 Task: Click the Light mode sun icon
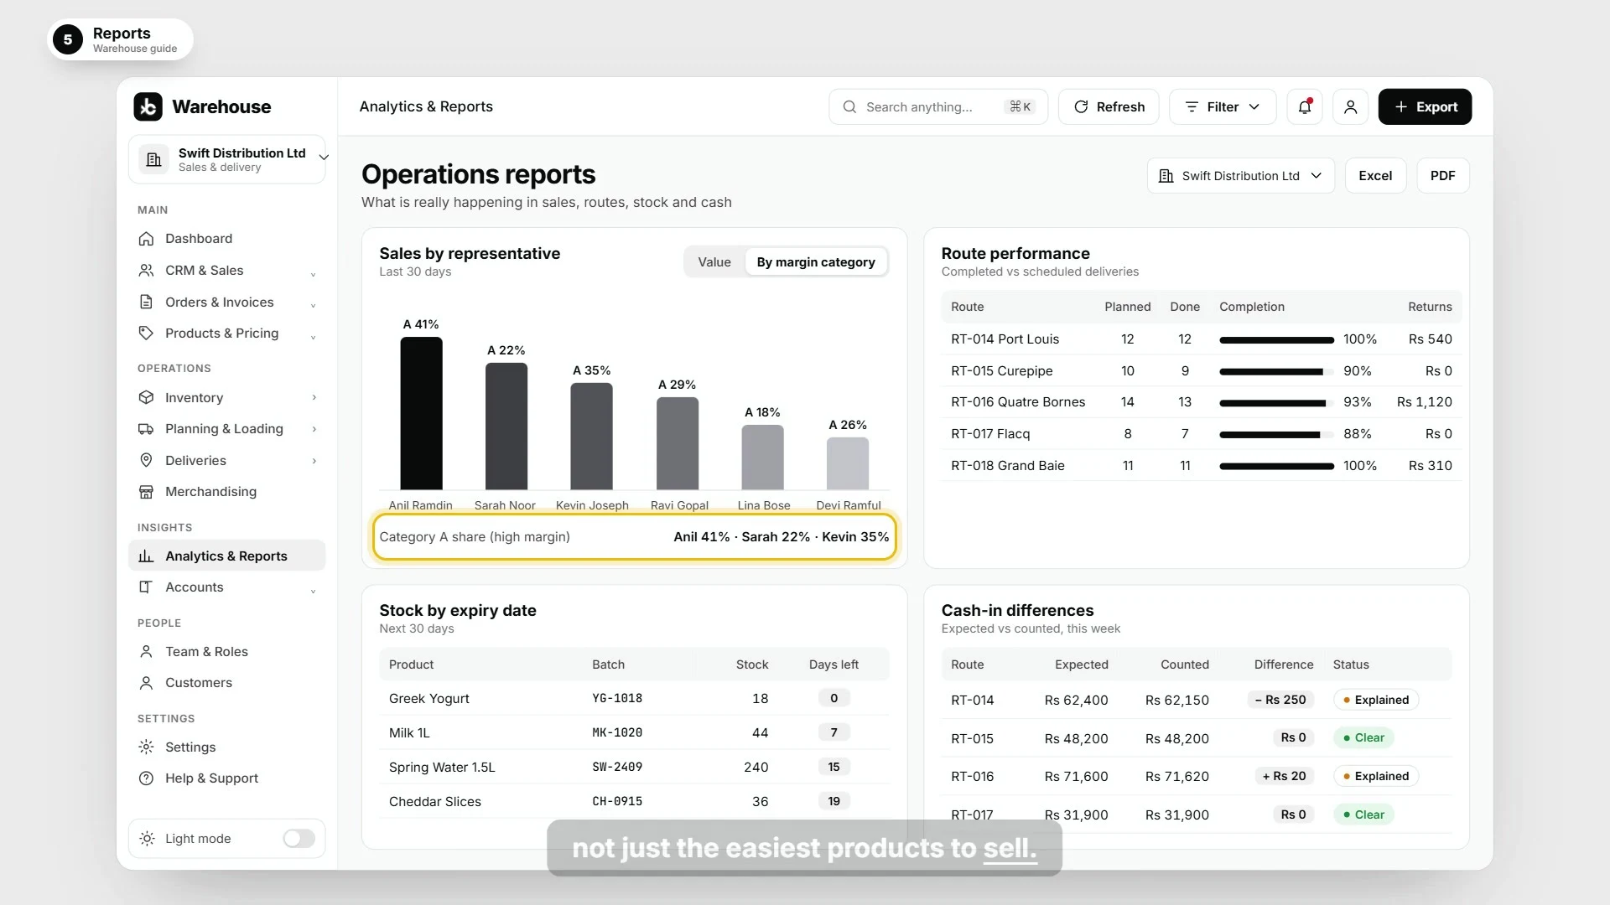(x=147, y=838)
